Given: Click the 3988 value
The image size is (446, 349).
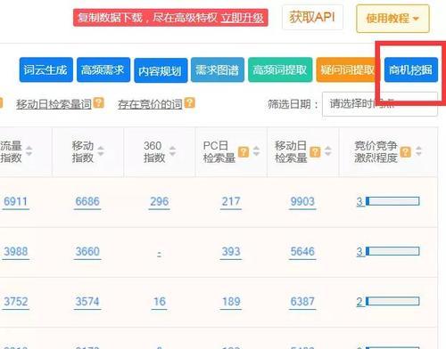Looking at the screenshot, I should (15, 252).
